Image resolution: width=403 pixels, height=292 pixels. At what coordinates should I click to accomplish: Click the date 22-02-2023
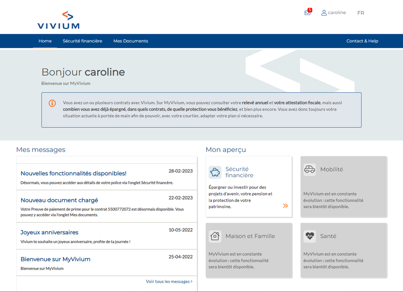180,198
